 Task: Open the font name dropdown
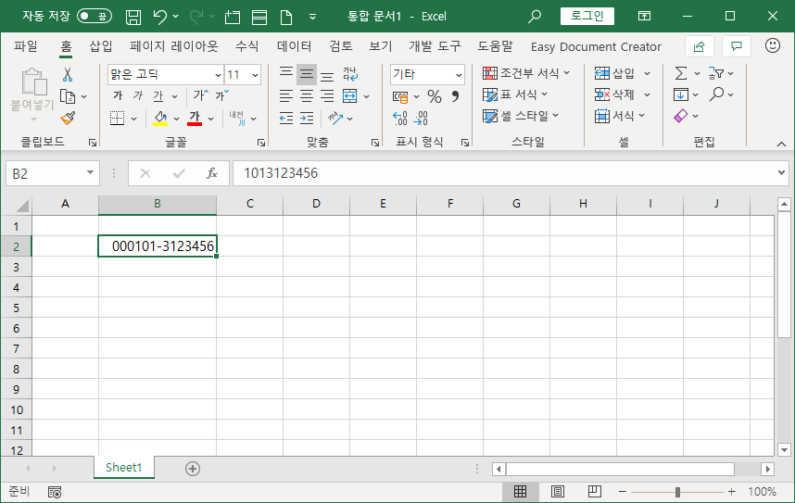pos(218,75)
